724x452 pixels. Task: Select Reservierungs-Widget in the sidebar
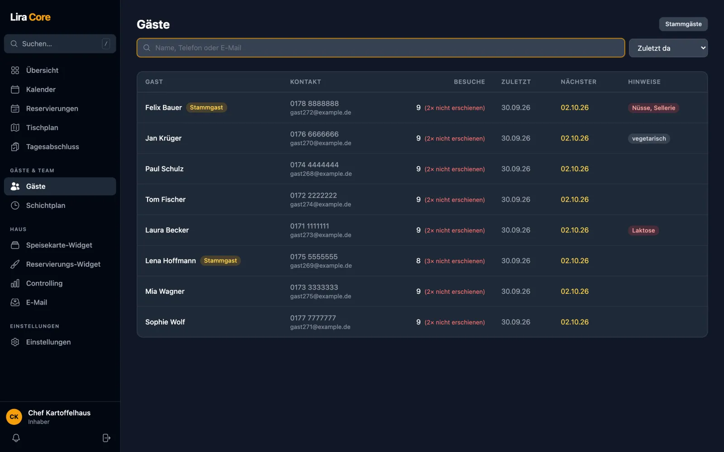[x=60, y=264]
